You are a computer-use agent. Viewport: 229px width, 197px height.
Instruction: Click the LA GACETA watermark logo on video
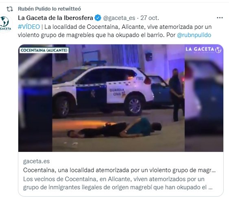203,49
